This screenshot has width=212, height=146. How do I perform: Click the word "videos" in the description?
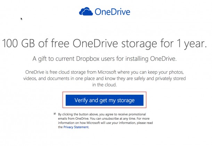point(30,78)
